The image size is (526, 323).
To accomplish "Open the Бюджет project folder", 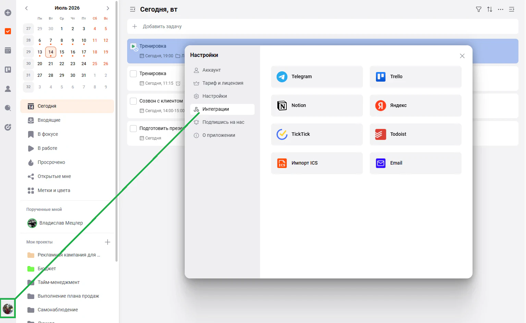I will pos(67,268).
